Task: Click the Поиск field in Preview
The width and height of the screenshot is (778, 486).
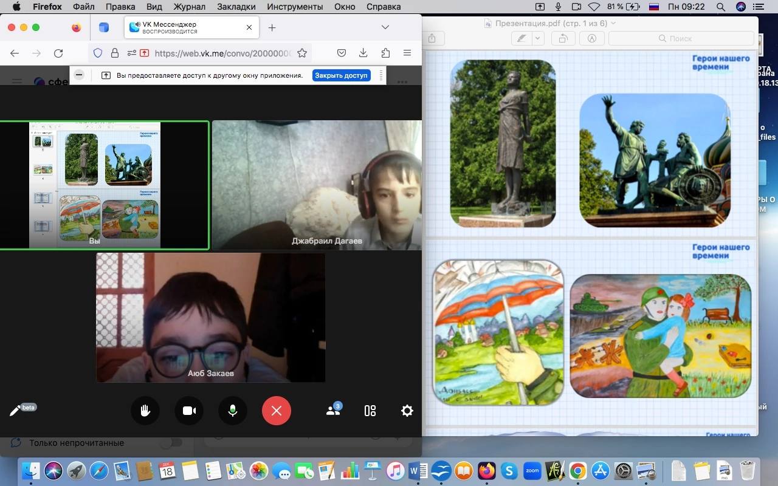Action: [x=681, y=38]
